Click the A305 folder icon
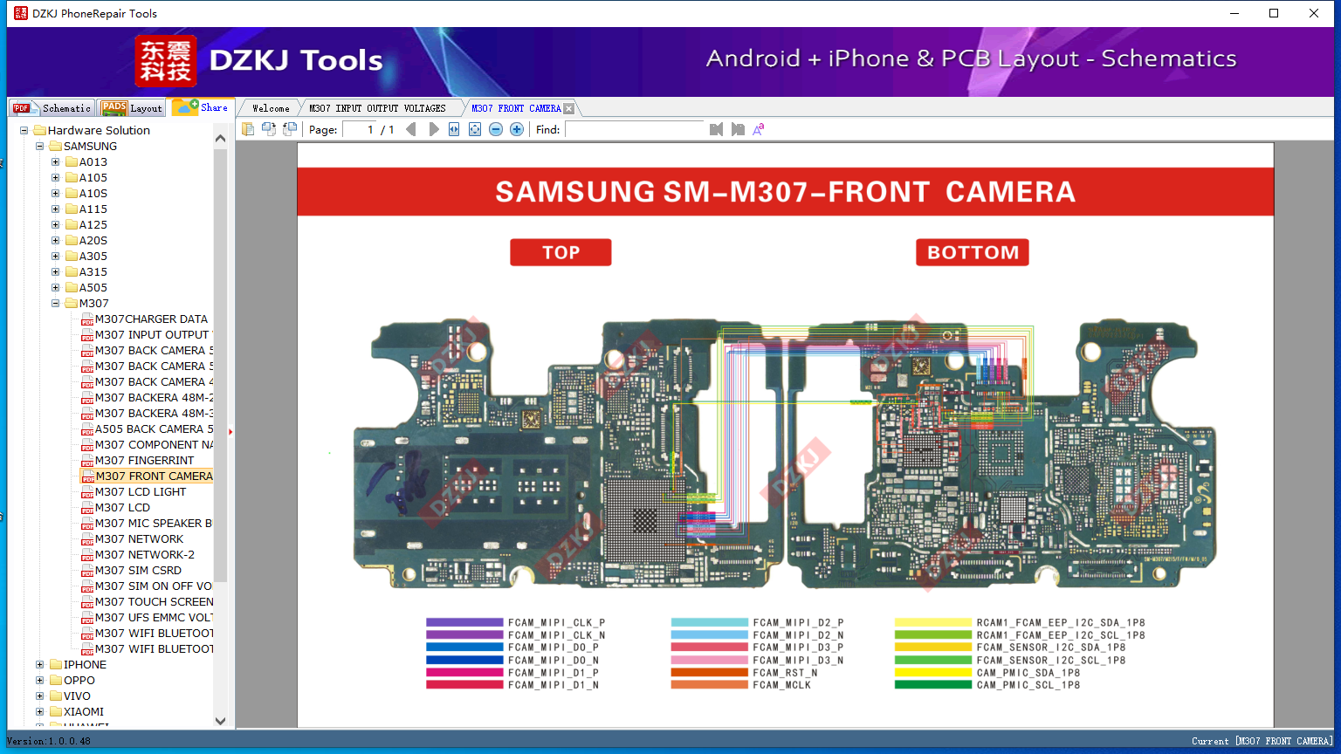Viewport: 1341px width, 754px height. click(72, 257)
